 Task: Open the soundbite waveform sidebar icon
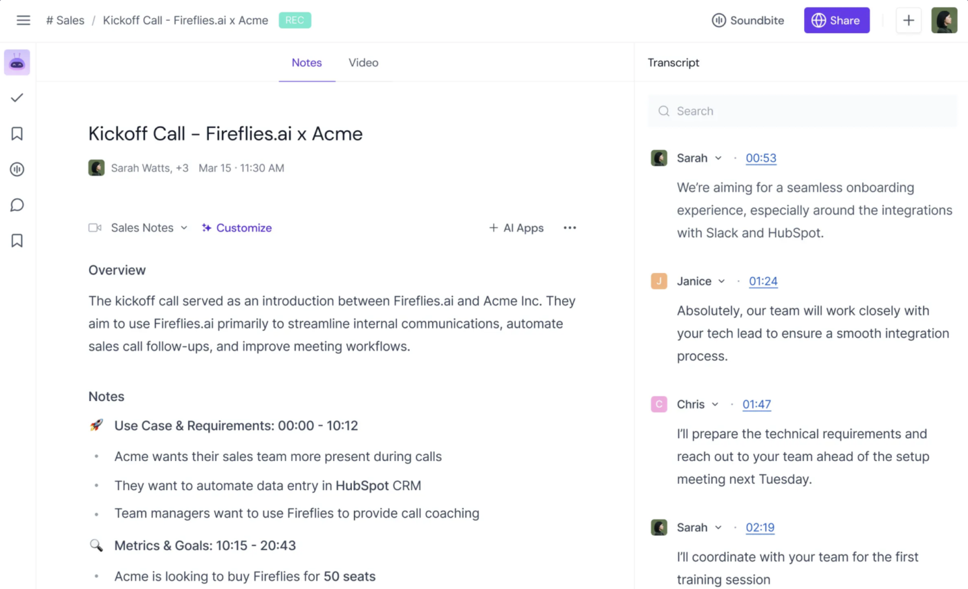(x=17, y=169)
